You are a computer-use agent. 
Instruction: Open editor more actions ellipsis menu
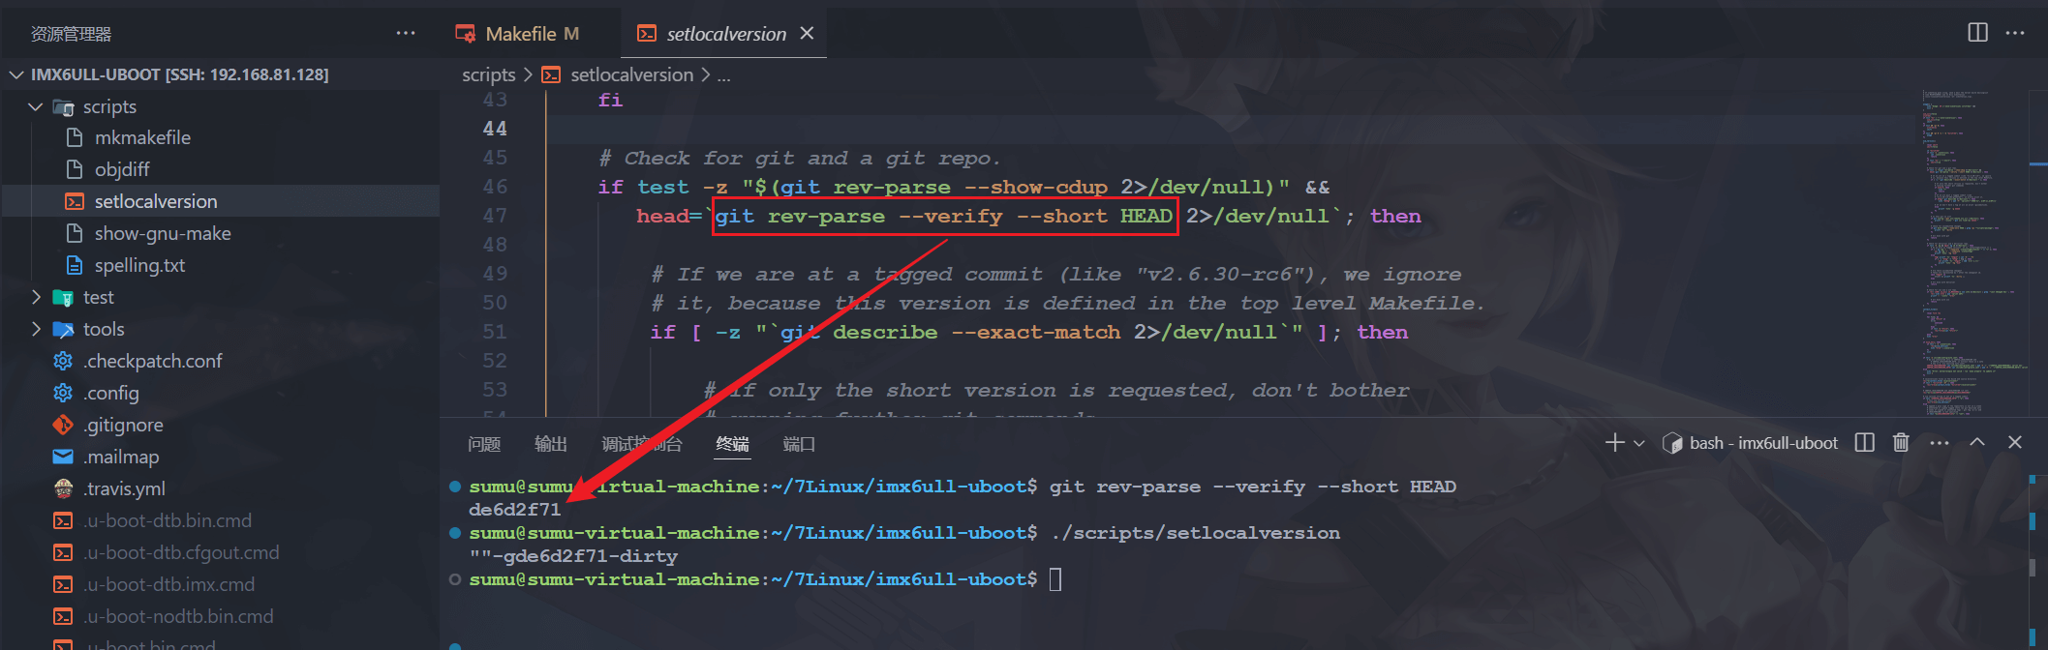[x=2015, y=33]
